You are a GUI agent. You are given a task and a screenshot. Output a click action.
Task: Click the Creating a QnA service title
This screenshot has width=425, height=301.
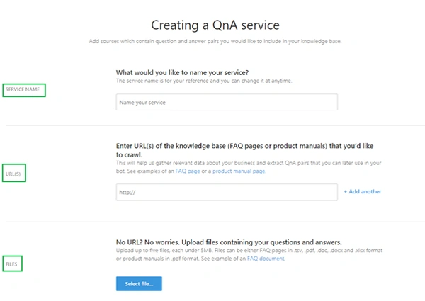(215, 25)
